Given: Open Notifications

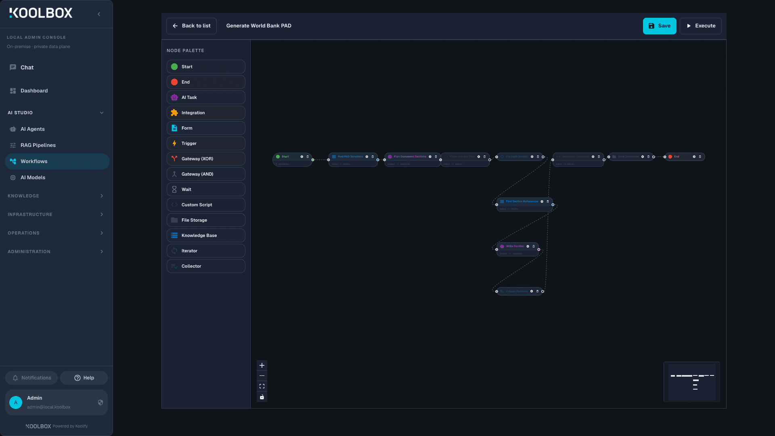Looking at the screenshot, I should click(31, 378).
